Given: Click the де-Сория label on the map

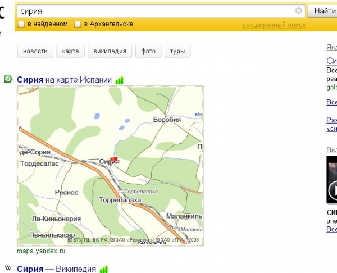Looking at the screenshot, I should (35, 152).
